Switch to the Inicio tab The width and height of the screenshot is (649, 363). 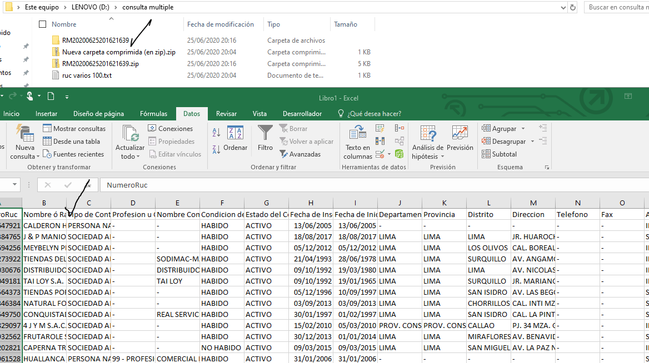coord(11,114)
